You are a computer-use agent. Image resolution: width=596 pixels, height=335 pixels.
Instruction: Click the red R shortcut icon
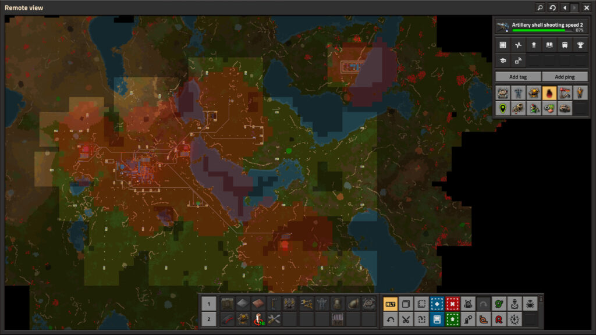coord(499,319)
